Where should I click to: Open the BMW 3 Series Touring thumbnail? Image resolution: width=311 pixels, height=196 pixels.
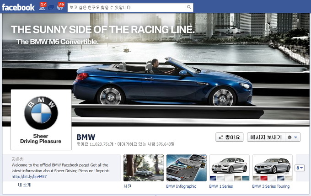pyautogui.click(x=272, y=168)
